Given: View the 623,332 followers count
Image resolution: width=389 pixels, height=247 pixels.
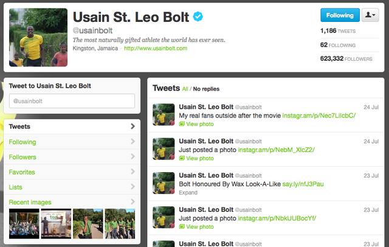Looking at the screenshot, I should point(346,58).
